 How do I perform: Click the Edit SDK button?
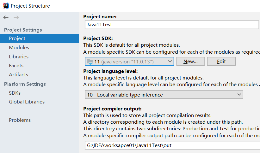coord(221,62)
